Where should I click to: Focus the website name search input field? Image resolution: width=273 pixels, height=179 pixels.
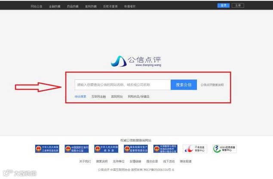[123, 85]
